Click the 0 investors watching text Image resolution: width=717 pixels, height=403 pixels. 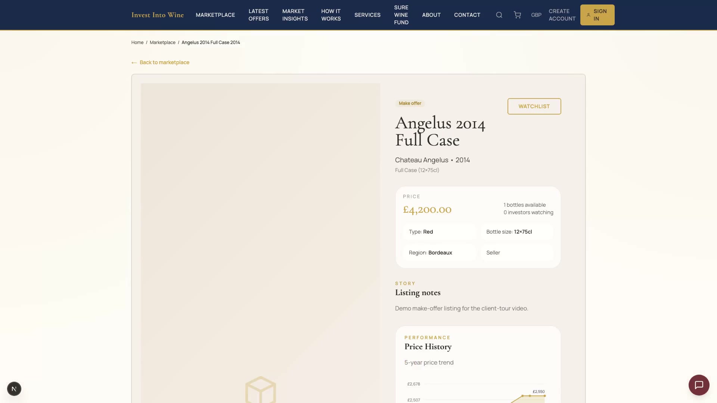coord(528,212)
